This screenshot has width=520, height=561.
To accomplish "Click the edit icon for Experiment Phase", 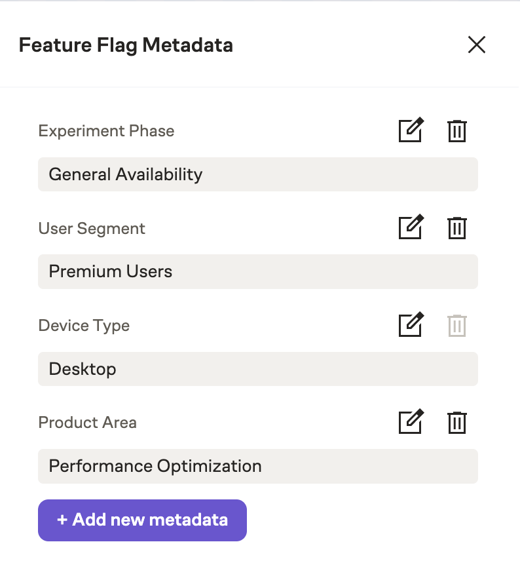I will pos(411,130).
